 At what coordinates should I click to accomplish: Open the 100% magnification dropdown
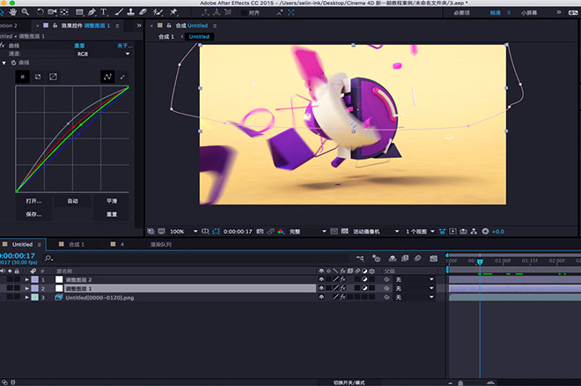point(180,231)
